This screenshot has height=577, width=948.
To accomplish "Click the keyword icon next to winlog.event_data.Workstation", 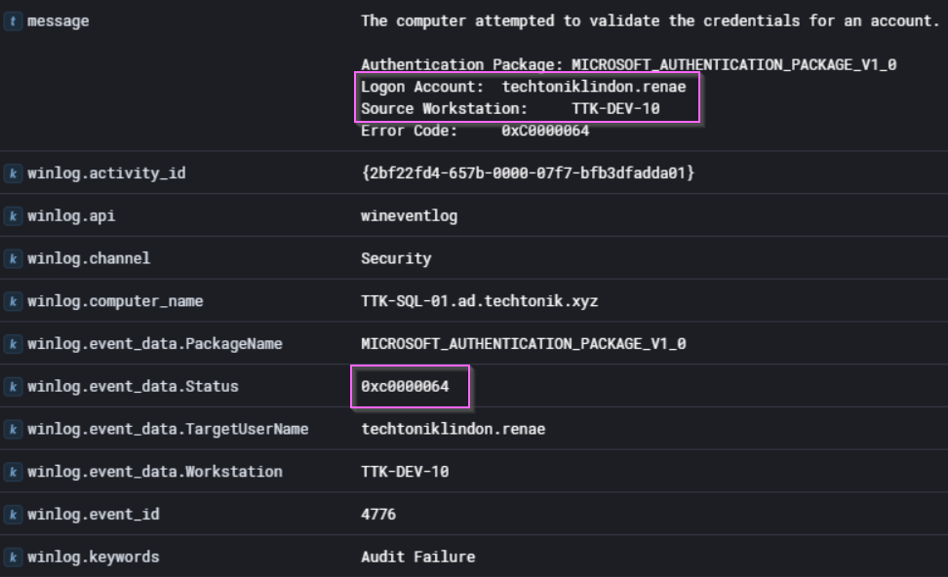I will click(x=14, y=472).
